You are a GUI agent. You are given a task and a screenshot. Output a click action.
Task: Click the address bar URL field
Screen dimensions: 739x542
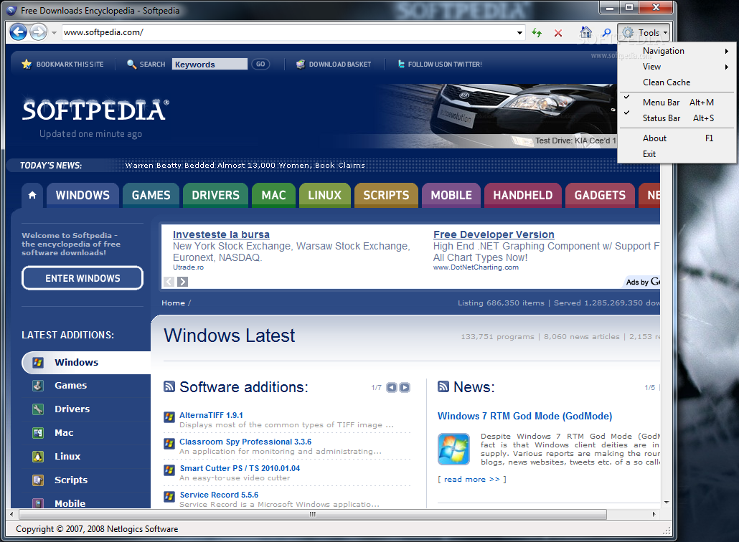(x=288, y=32)
